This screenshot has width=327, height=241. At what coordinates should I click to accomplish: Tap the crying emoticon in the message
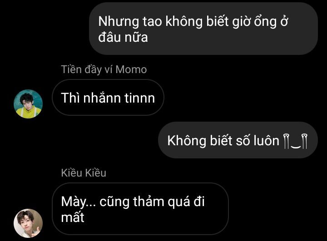(296, 142)
